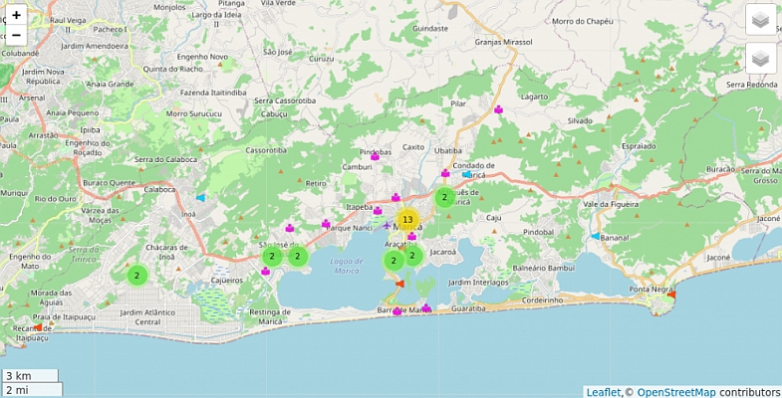Click the zoom out minus button

click(16, 36)
